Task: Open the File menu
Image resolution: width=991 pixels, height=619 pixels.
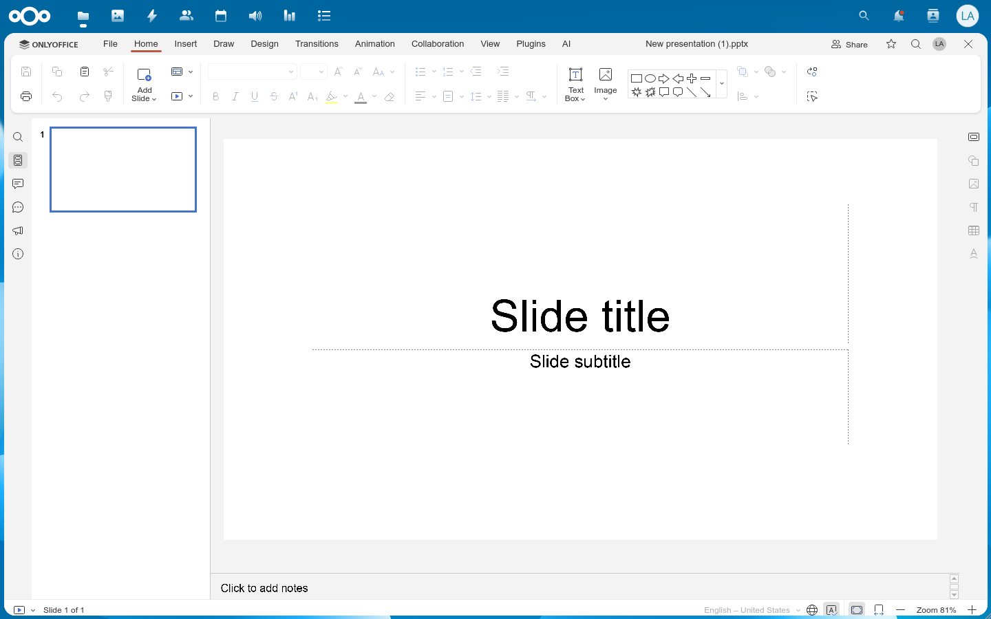Action: (110, 44)
